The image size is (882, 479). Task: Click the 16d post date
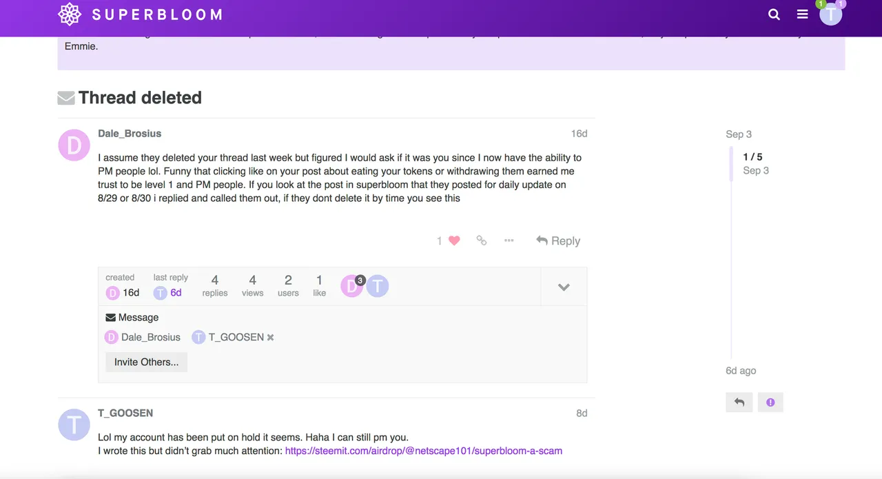(x=579, y=134)
